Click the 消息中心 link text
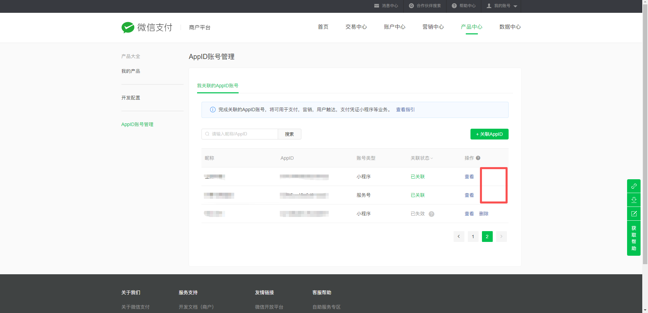The width and height of the screenshot is (648, 313). tap(390, 6)
